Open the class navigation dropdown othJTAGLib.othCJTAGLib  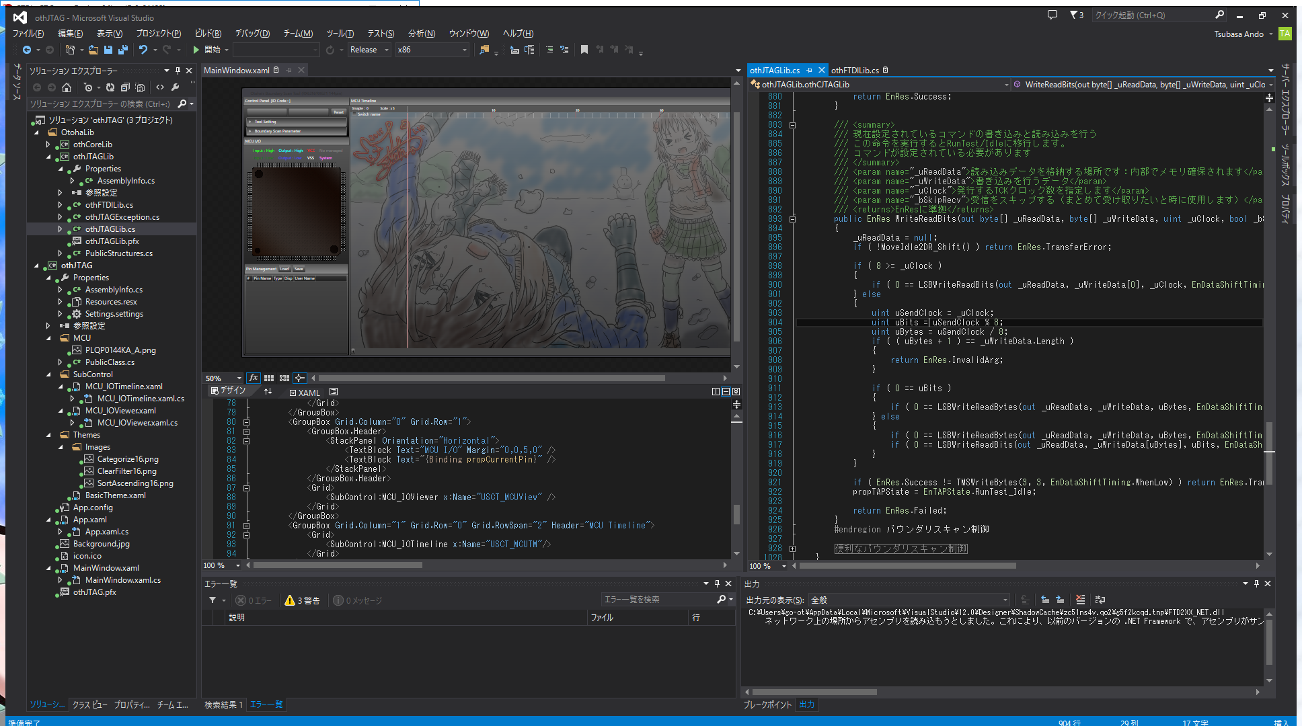pos(880,85)
